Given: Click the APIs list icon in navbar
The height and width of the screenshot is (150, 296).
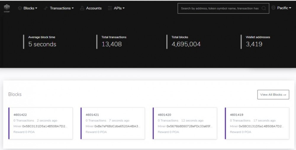Looking at the screenshot, I should tap(110, 8).
